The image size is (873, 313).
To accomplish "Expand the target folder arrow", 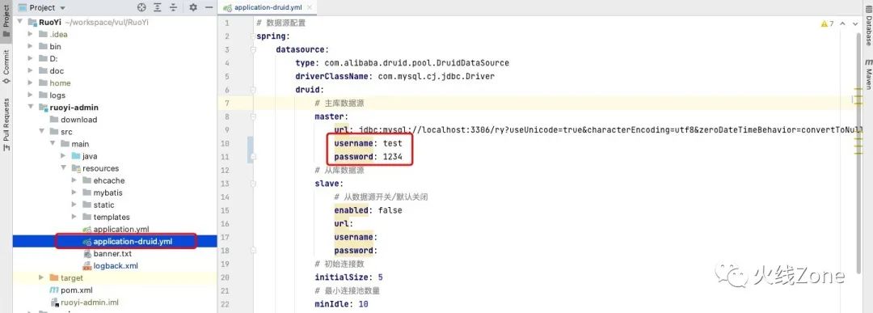I will [42, 277].
